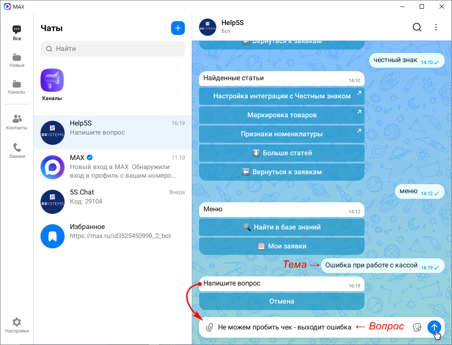Image resolution: width=452 pixels, height=345 pixels.
Task: Click 'Вернуться к заявкам' below 'Больше статей'
Action: pos(282,172)
